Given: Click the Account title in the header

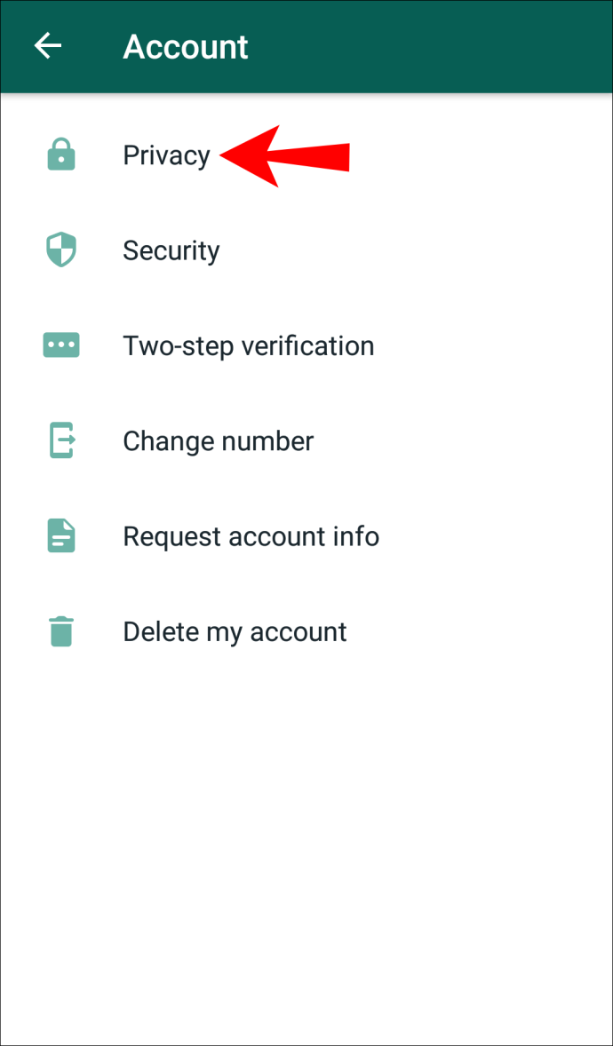Looking at the screenshot, I should [186, 47].
